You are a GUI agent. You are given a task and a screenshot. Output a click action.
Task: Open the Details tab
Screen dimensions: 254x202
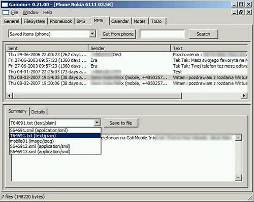[x=38, y=112]
